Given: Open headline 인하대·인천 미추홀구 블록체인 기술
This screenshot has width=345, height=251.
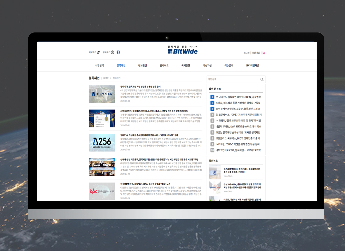Looking at the screenshot, I should pyautogui.click(x=159, y=160).
